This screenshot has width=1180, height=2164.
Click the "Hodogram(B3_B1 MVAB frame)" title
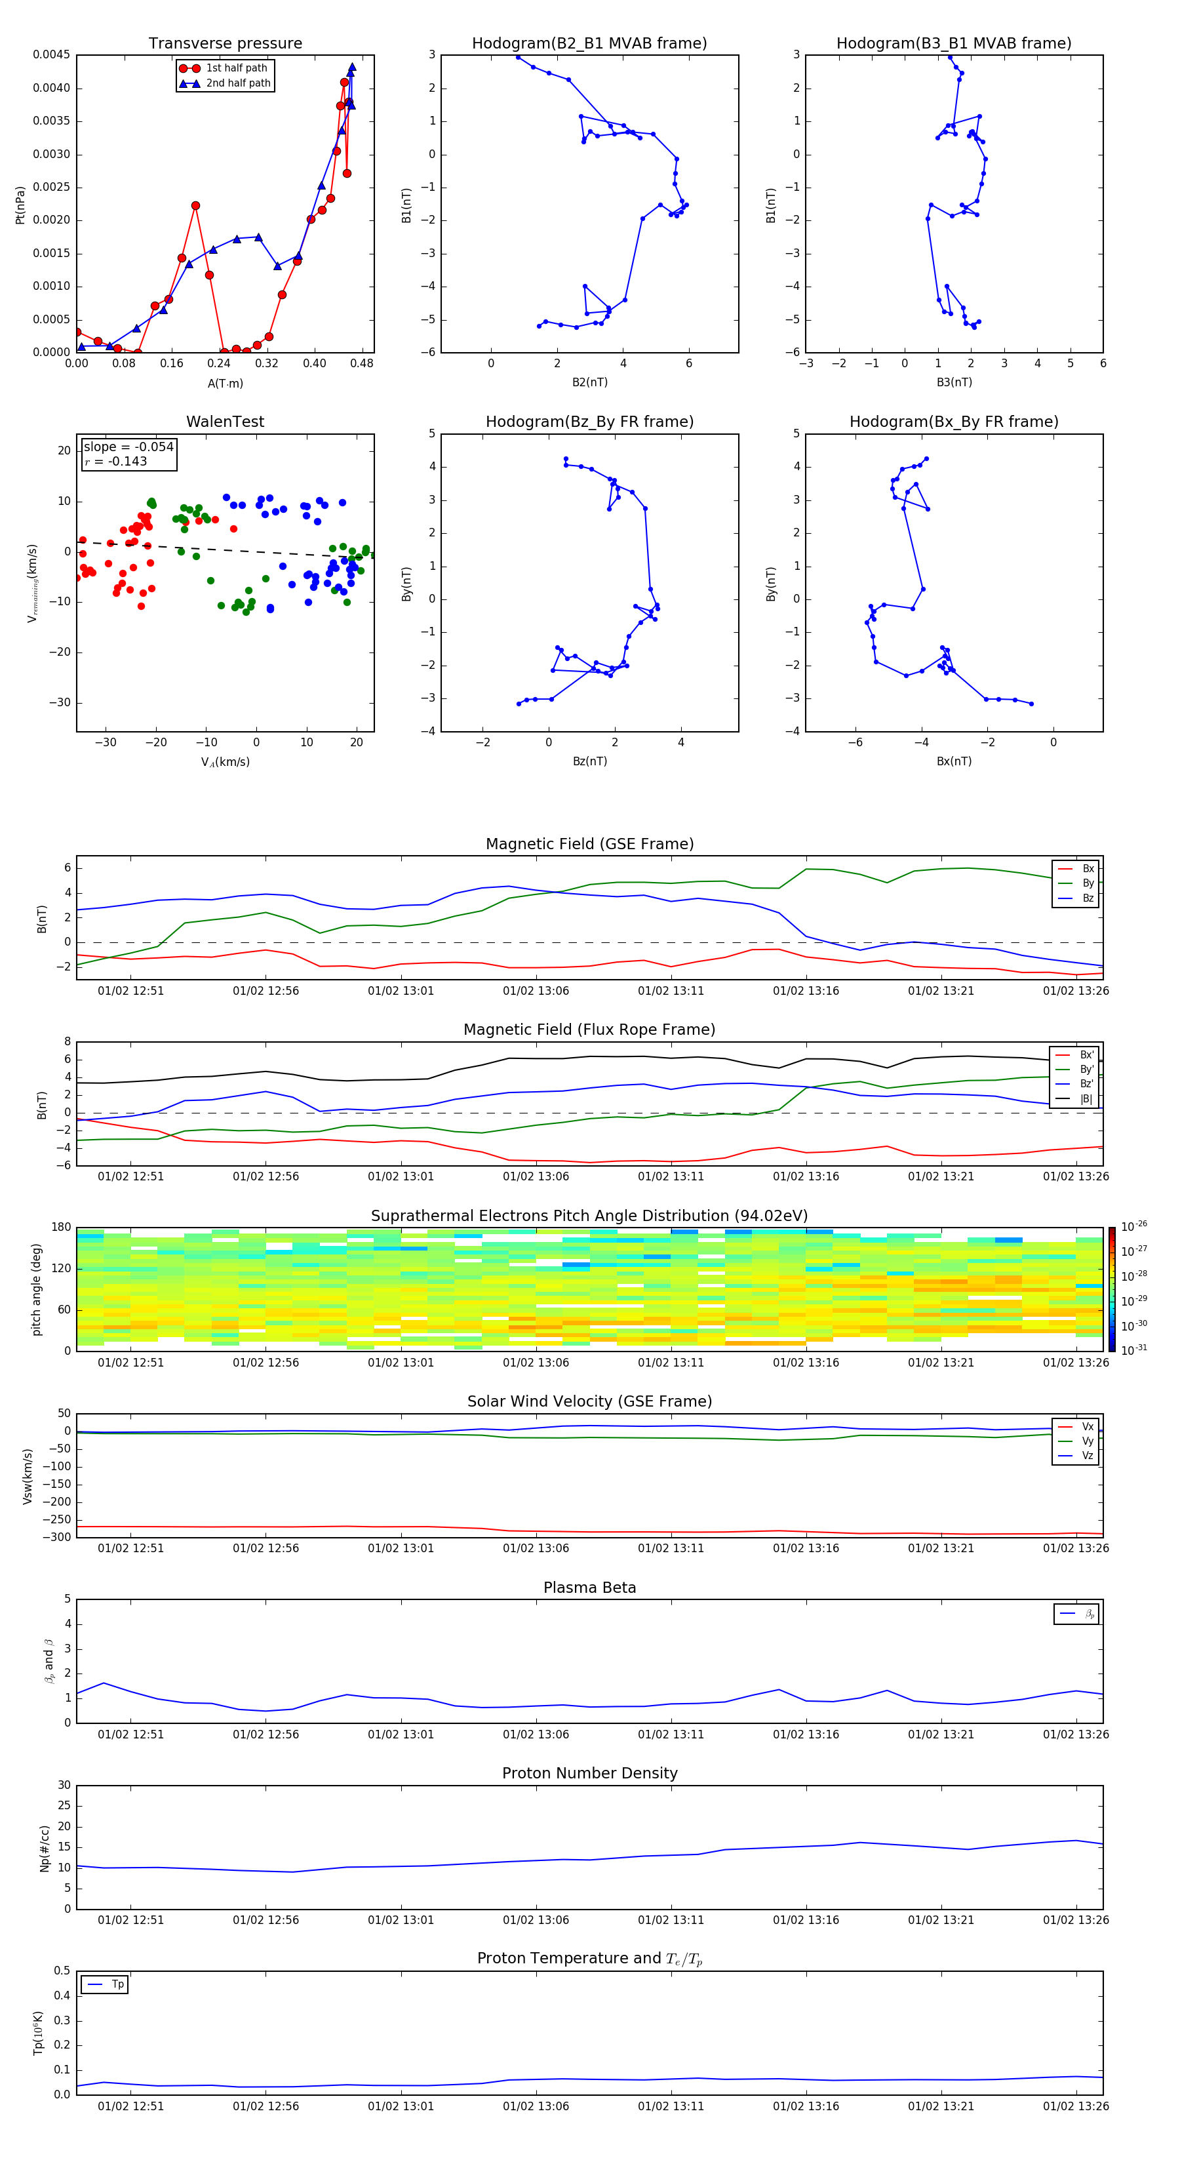point(954,44)
